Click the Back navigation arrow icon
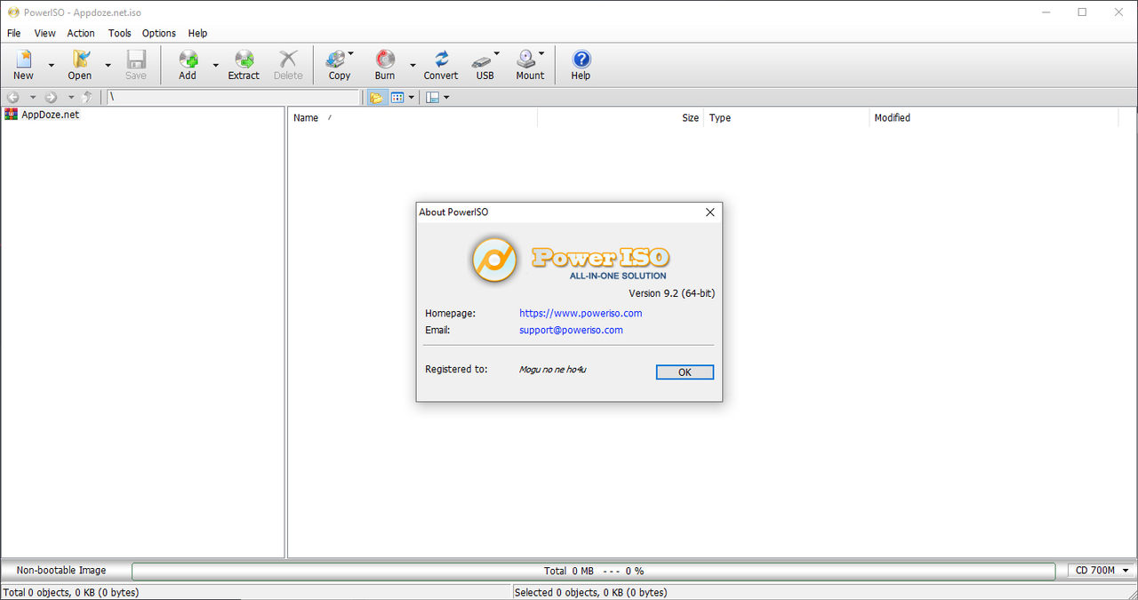This screenshot has width=1138, height=600. point(13,97)
